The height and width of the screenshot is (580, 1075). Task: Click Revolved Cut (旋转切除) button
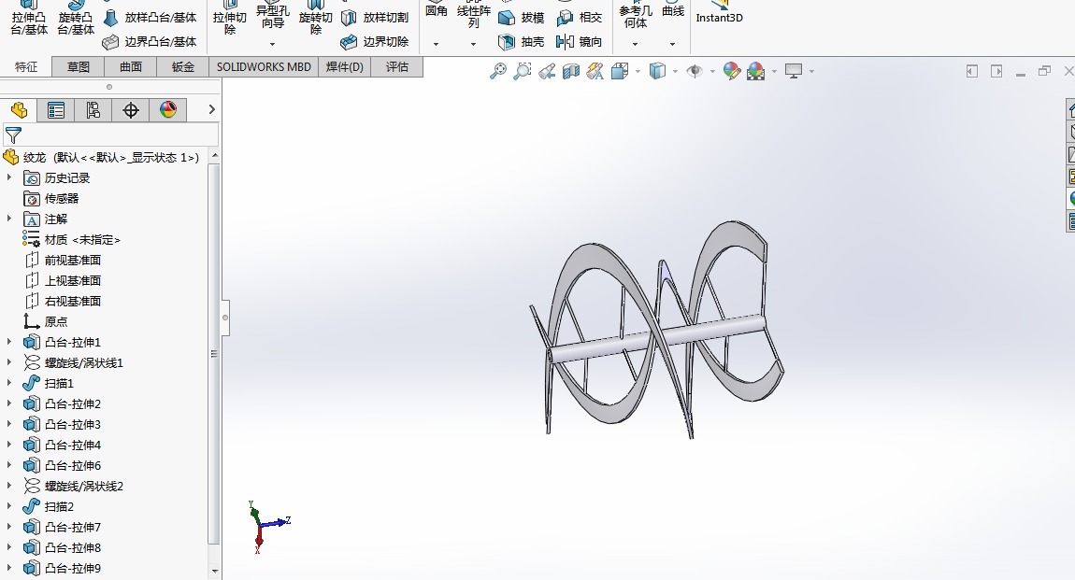315,19
